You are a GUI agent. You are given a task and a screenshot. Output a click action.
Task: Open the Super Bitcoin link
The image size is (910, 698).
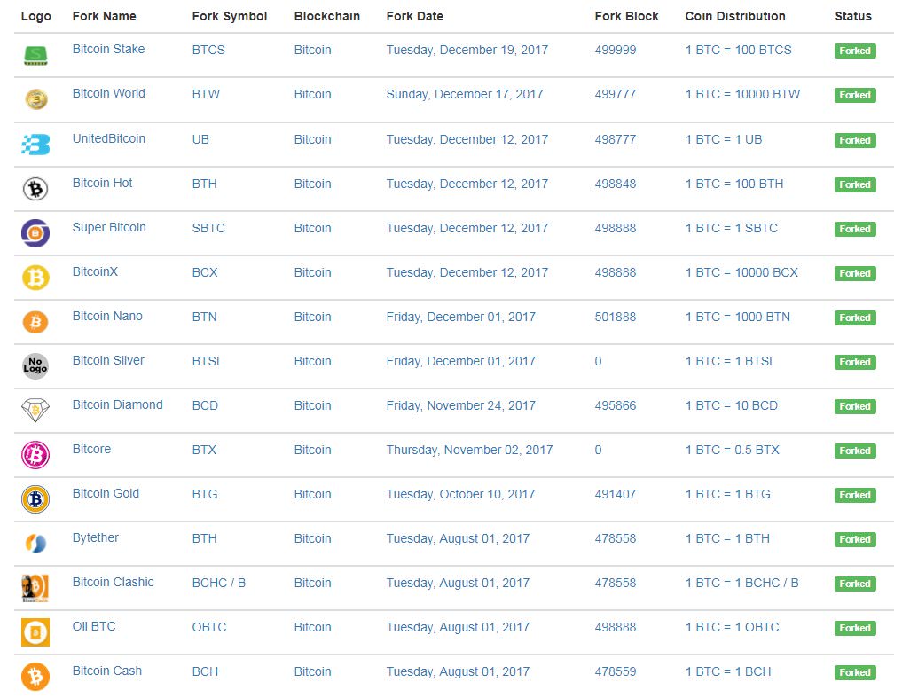point(109,227)
